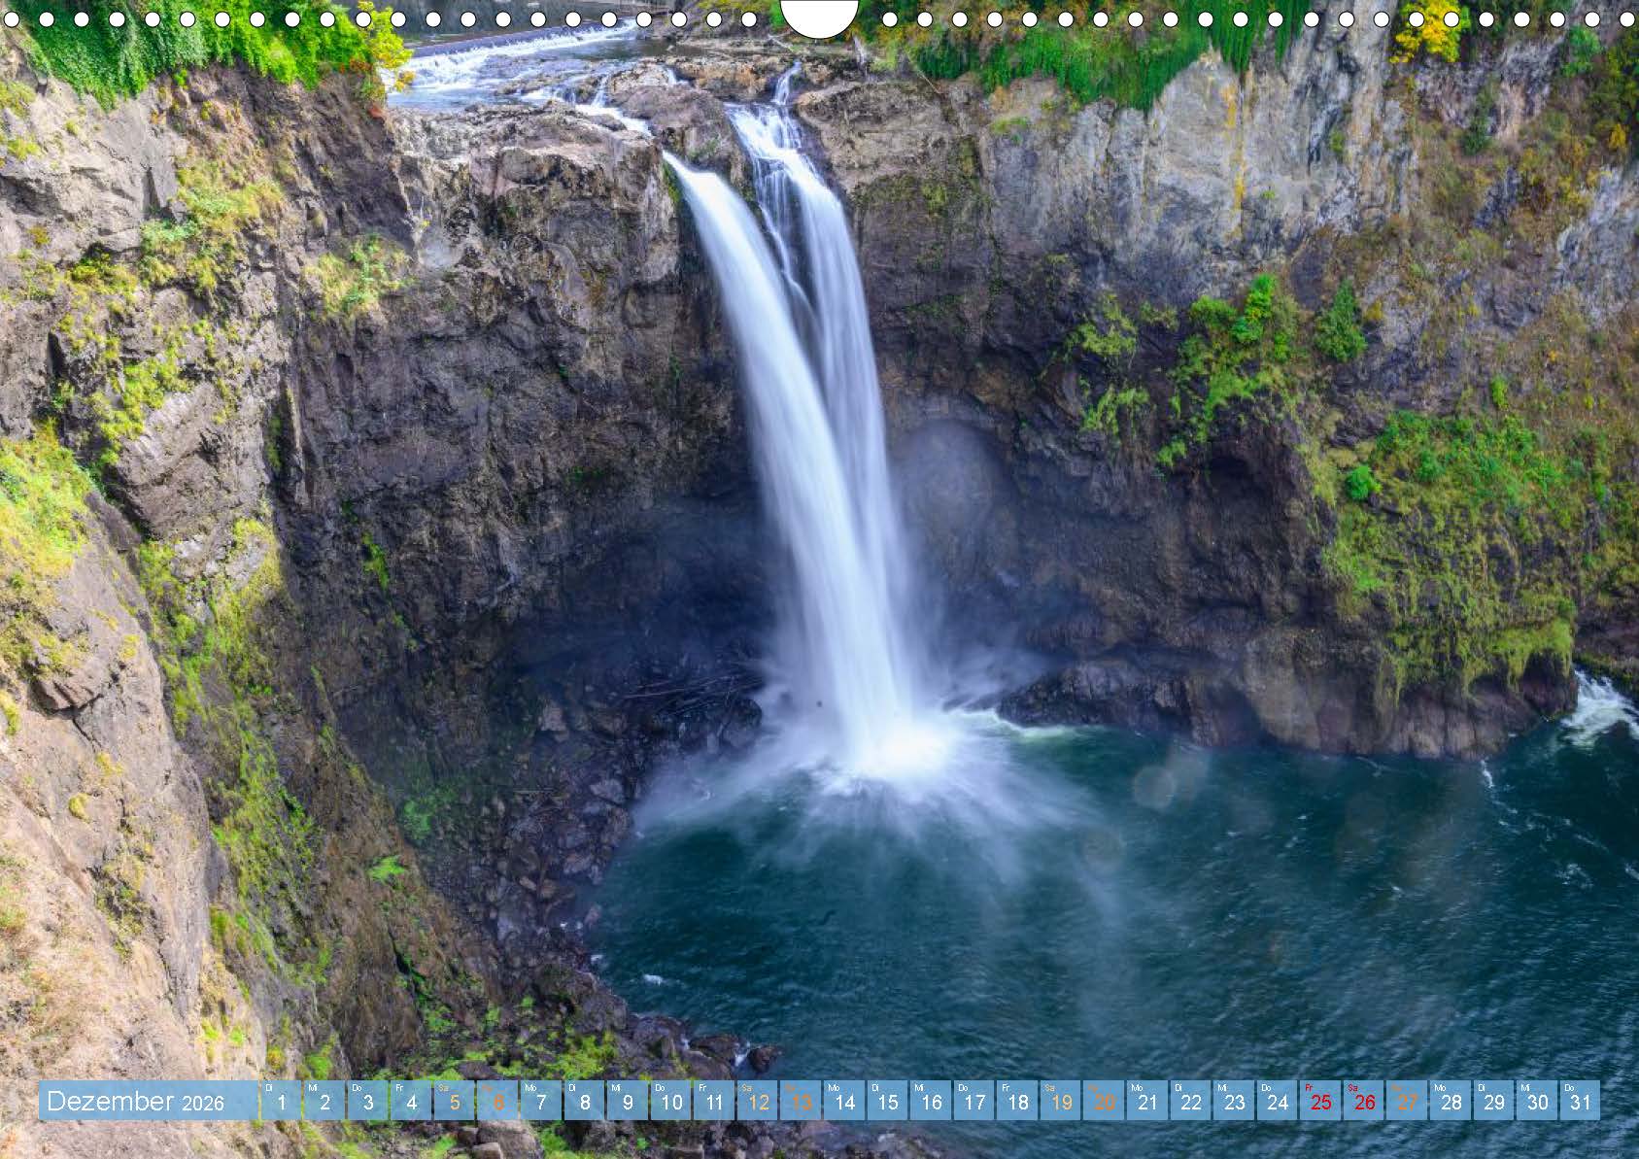Viewport: 1639px width, 1159px height.
Task: Choose day 4 on the calendar strip
Action: click(x=411, y=1101)
